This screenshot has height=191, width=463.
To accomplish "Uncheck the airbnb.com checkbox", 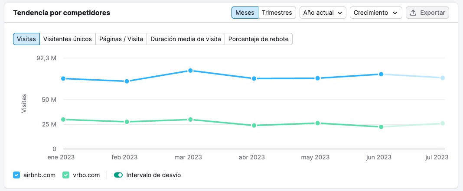I will pos(16,175).
